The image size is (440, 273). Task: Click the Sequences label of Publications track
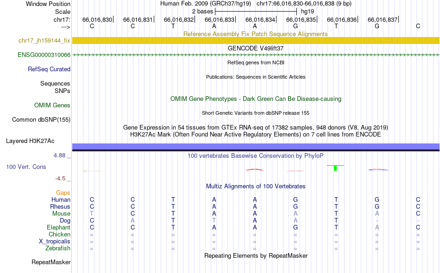coord(55,84)
